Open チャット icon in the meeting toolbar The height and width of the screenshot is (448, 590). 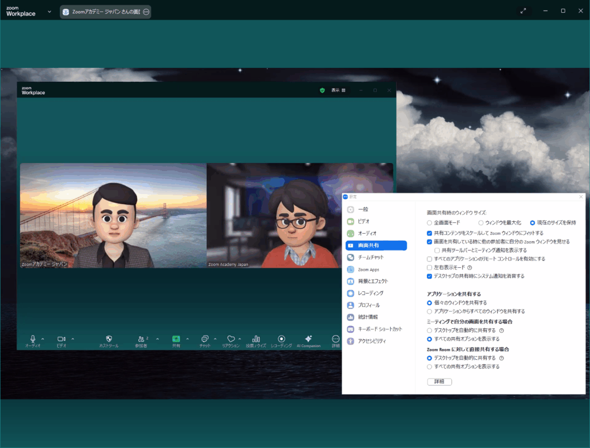pos(205,339)
